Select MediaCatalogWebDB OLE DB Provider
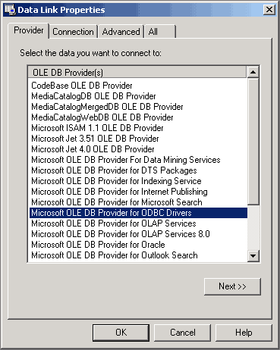280x350 pixels. (x=138, y=117)
